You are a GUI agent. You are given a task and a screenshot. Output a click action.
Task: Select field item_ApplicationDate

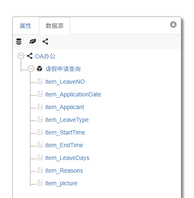point(73,94)
